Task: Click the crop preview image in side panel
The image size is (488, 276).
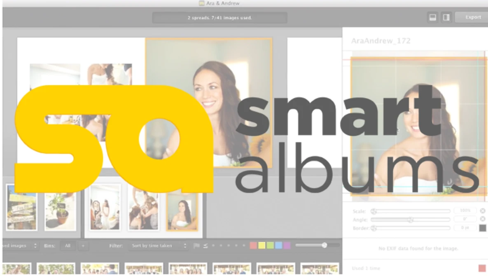Action: pyautogui.click(x=418, y=126)
